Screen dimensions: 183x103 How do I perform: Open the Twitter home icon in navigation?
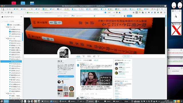60,16
